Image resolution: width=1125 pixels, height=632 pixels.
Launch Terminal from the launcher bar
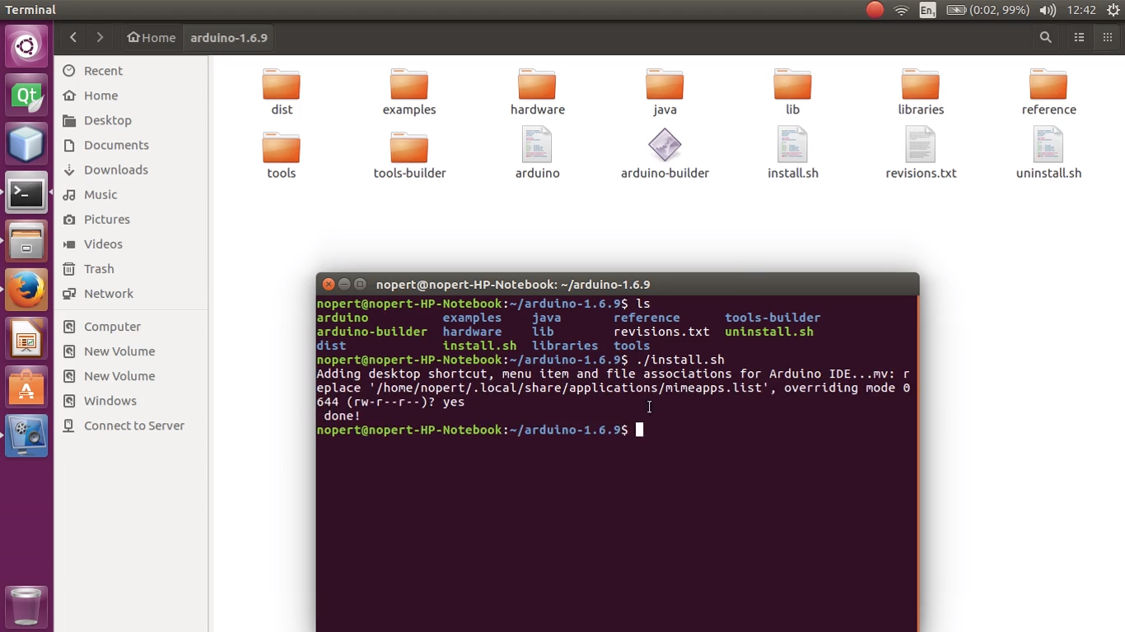(x=26, y=193)
